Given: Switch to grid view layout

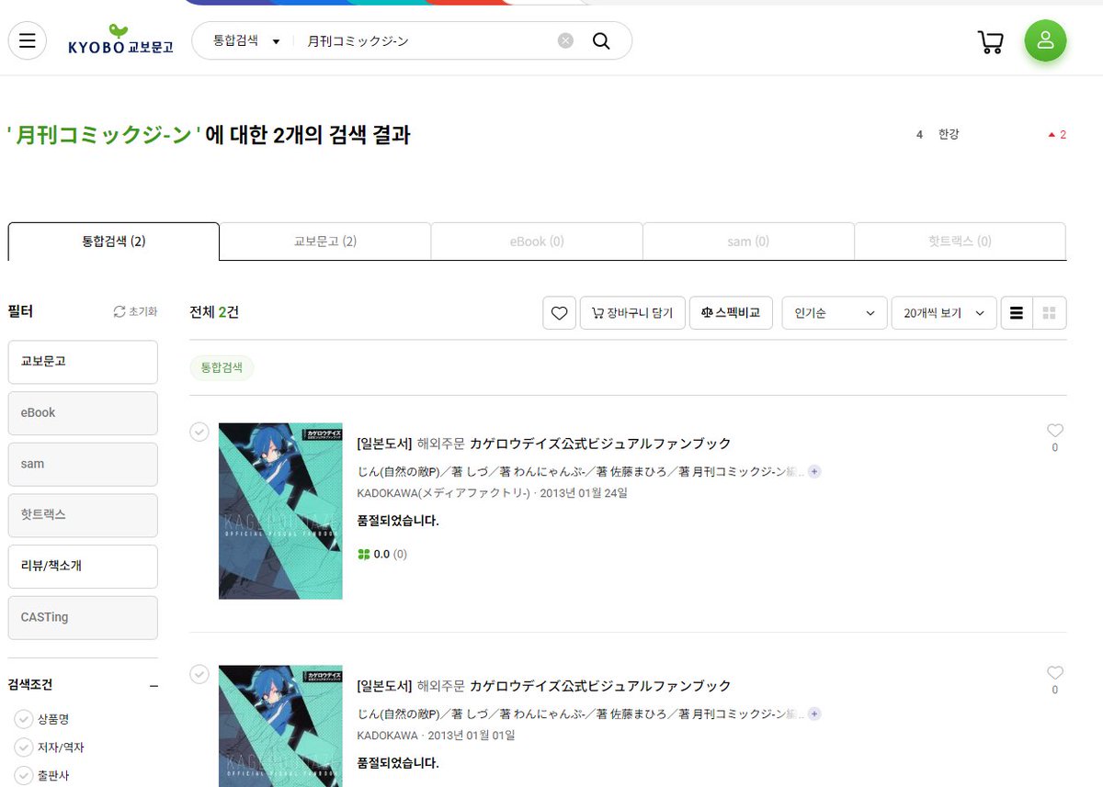Looking at the screenshot, I should [x=1050, y=313].
